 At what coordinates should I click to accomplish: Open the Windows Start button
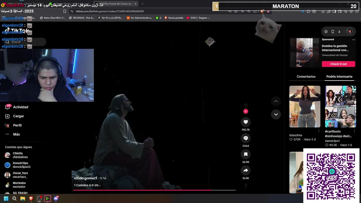[x=6, y=198]
